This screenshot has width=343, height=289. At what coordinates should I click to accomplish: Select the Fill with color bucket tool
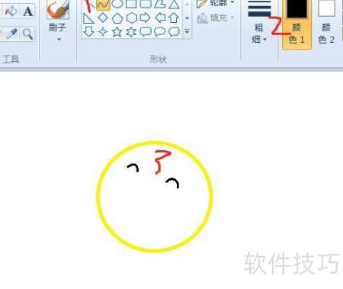(x=11, y=11)
